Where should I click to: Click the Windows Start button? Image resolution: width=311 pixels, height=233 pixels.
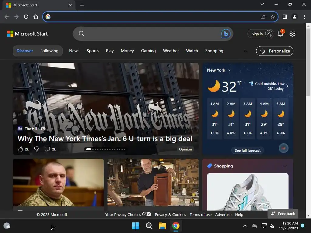136,226
